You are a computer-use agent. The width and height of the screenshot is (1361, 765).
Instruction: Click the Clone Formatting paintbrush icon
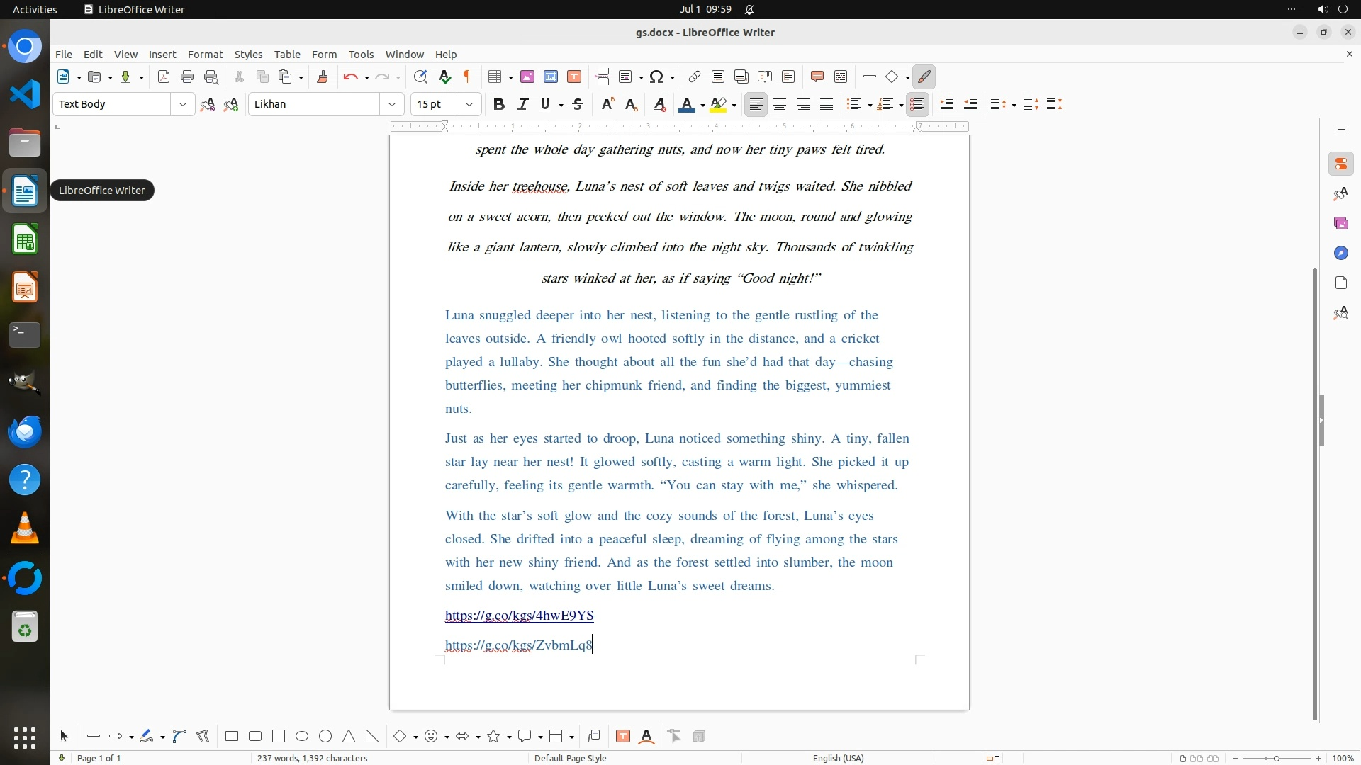click(x=323, y=76)
